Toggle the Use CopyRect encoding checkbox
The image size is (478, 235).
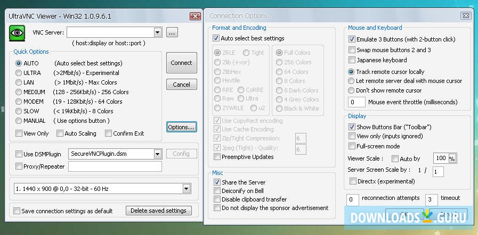tap(217, 121)
